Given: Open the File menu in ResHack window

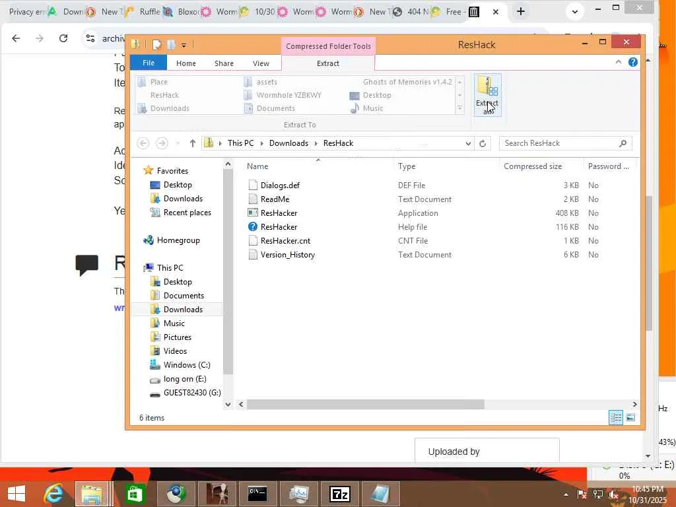Looking at the screenshot, I should pos(149,63).
